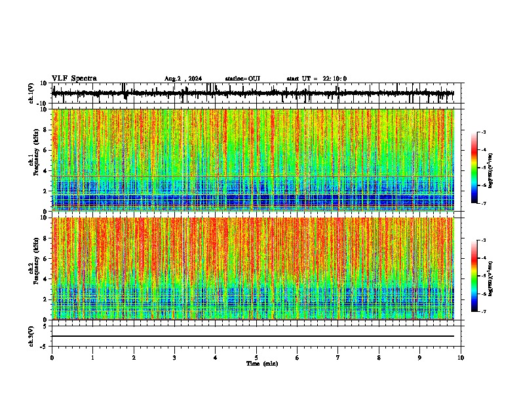Click the flat ch.3 voltage trace line
519x401 pixels.
tap(252, 336)
